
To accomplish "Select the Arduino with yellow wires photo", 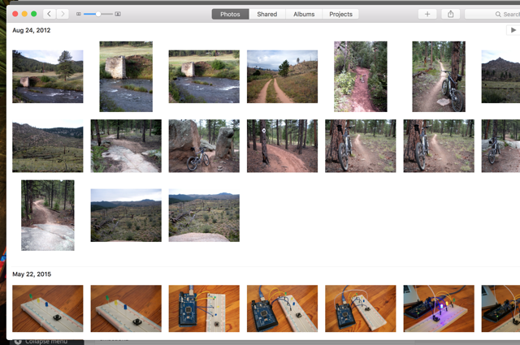I will [x=282, y=308].
